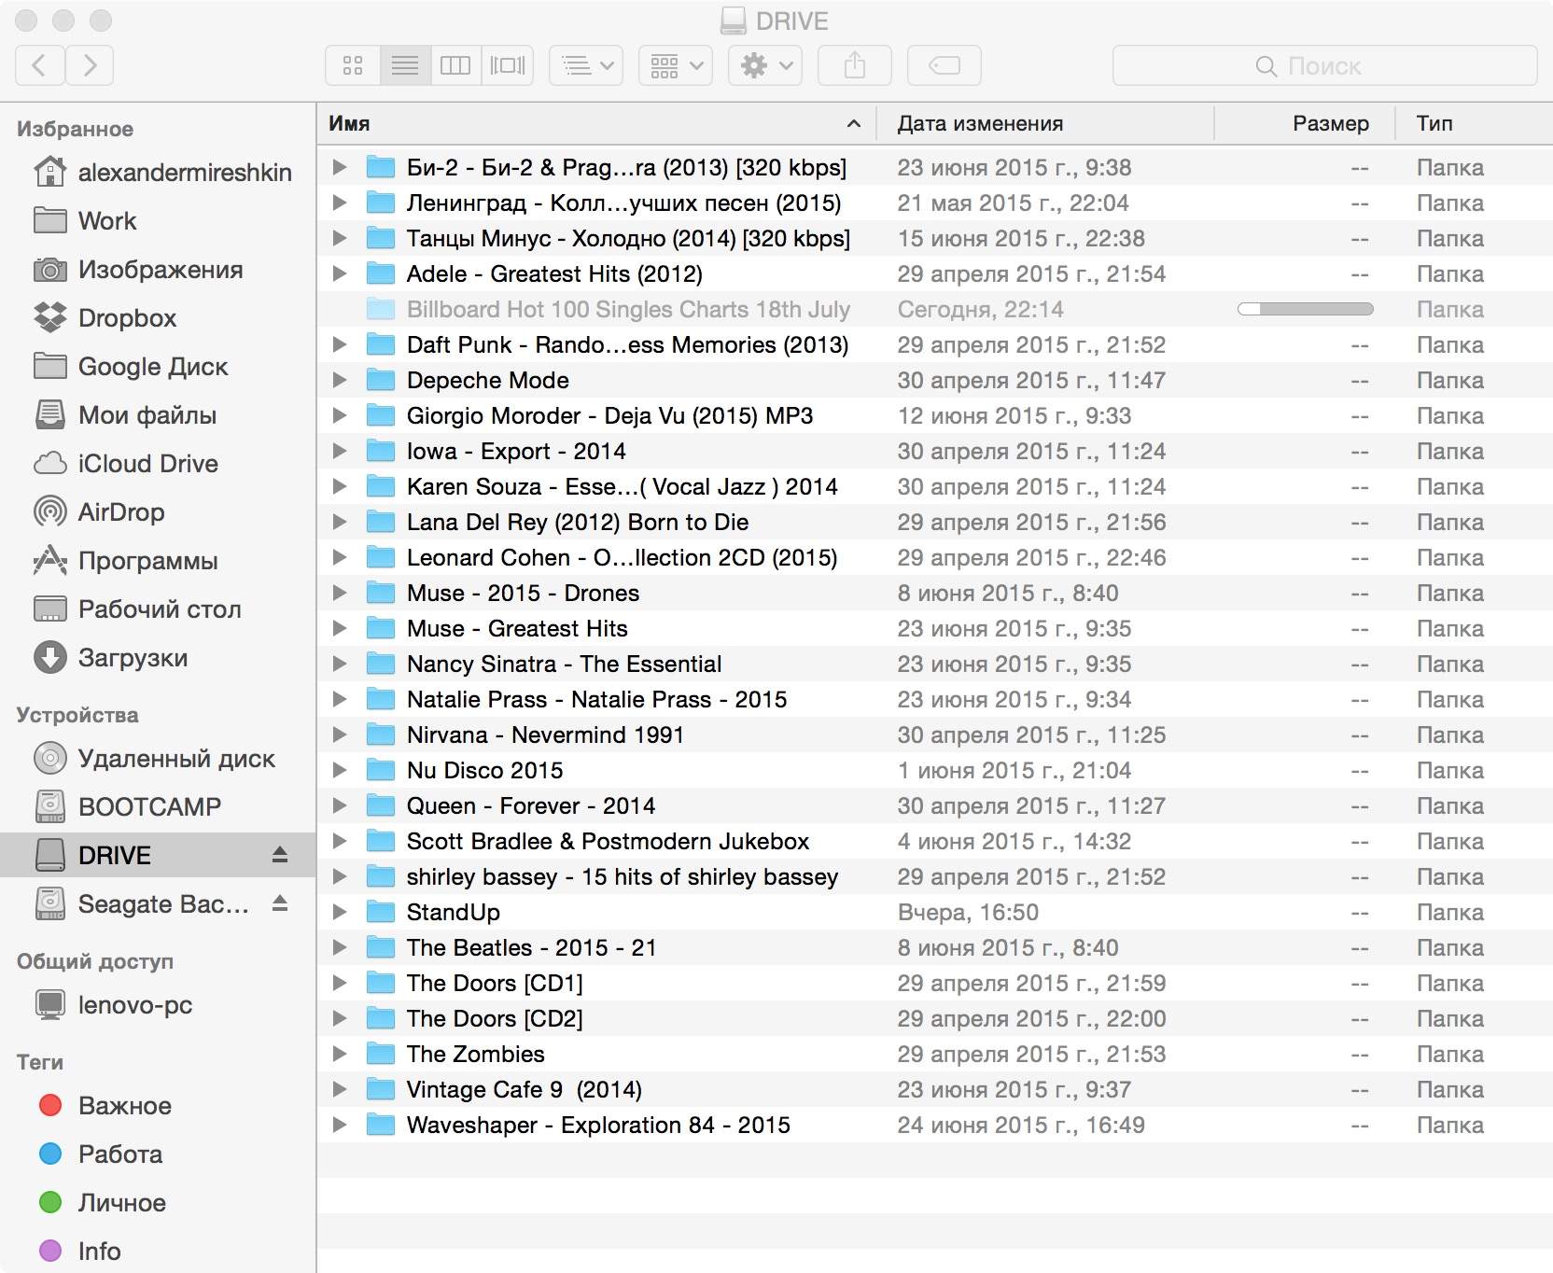The width and height of the screenshot is (1553, 1273).
Task: Select the Nu Disco 2015 folder
Action: pos(935,770)
